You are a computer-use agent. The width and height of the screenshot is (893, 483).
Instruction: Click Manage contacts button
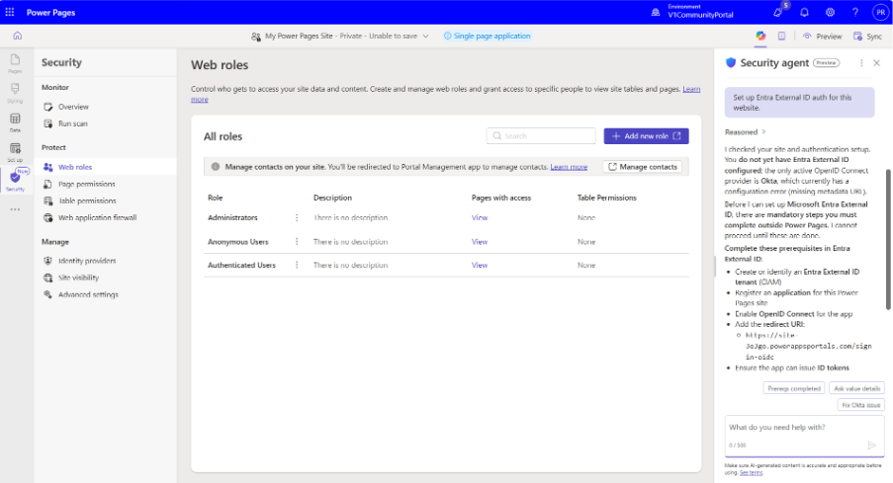(x=643, y=167)
